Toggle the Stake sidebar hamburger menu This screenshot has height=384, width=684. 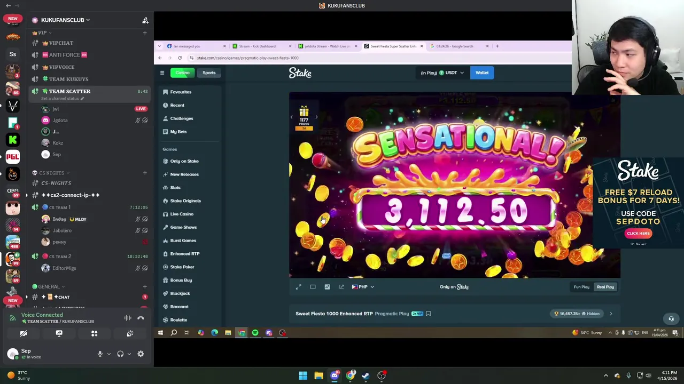162,73
